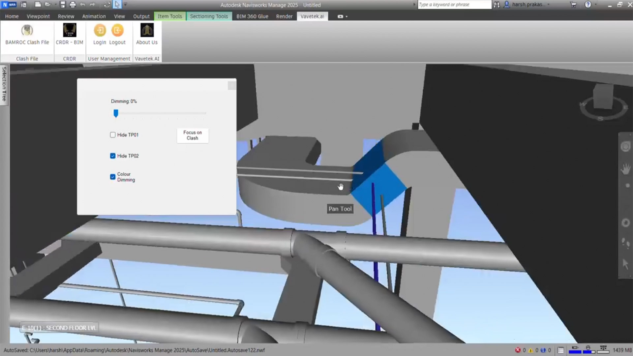The width and height of the screenshot is (633, 356).
Task: Click the binoculars search icon
Action: [x=497, y=5]
